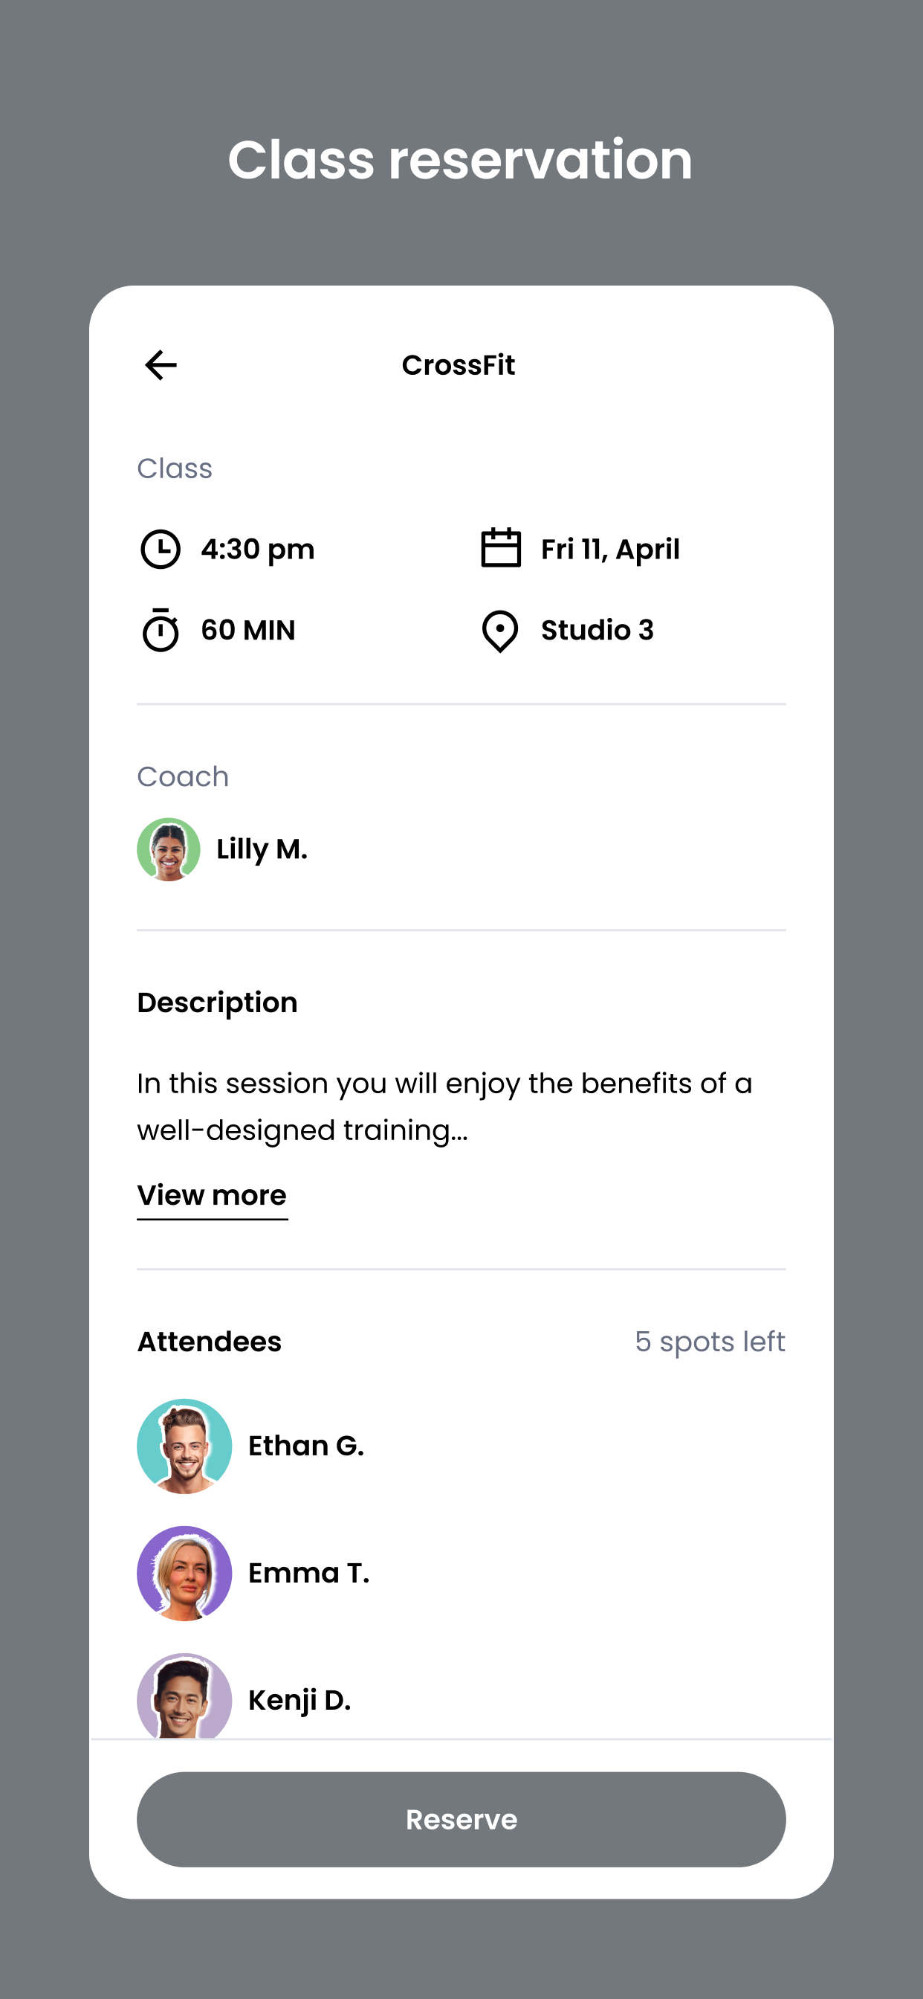
Task: Click the Fri 11, April date text
Action: tap(610, 550)
